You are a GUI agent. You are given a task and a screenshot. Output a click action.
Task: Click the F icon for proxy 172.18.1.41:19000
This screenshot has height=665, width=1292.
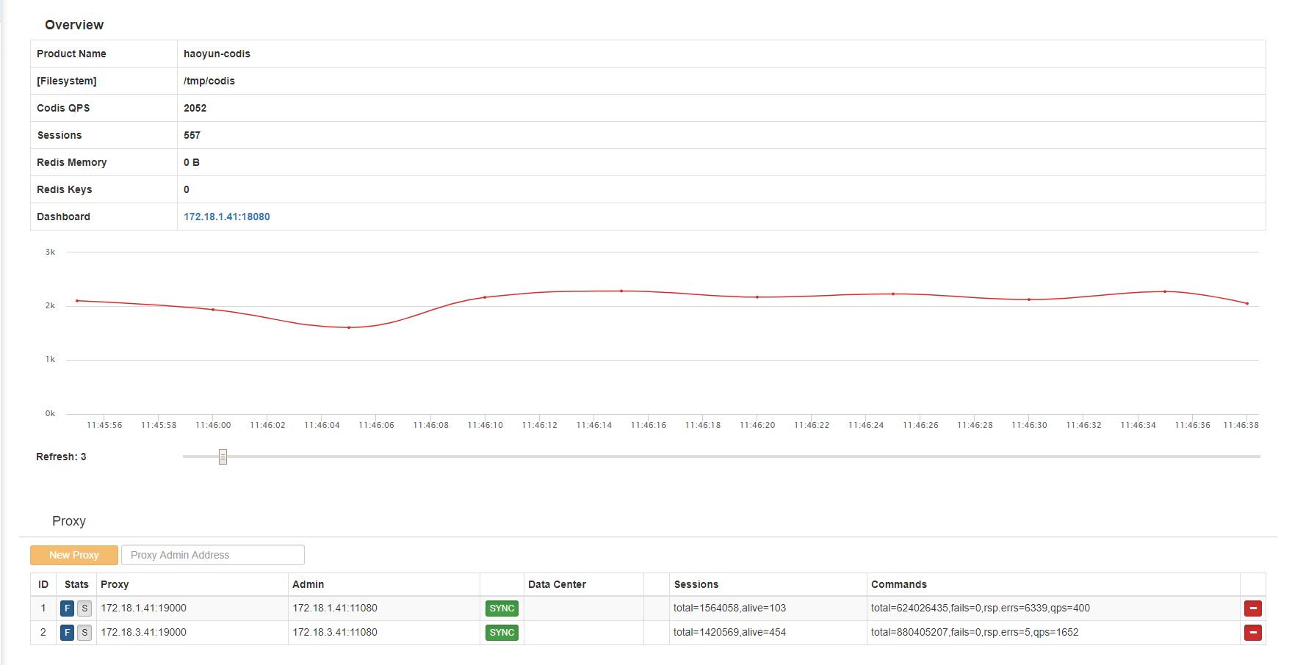[67, 608]
